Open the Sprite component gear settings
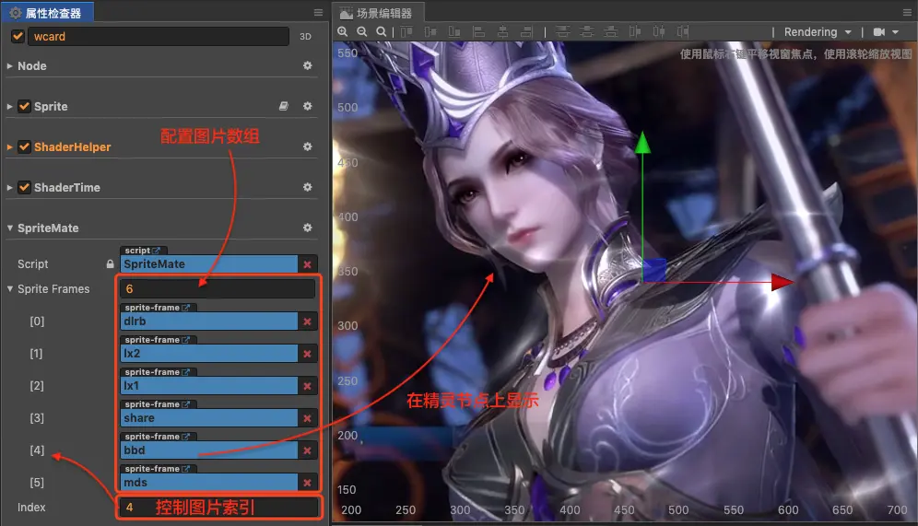 click(307, 106)
